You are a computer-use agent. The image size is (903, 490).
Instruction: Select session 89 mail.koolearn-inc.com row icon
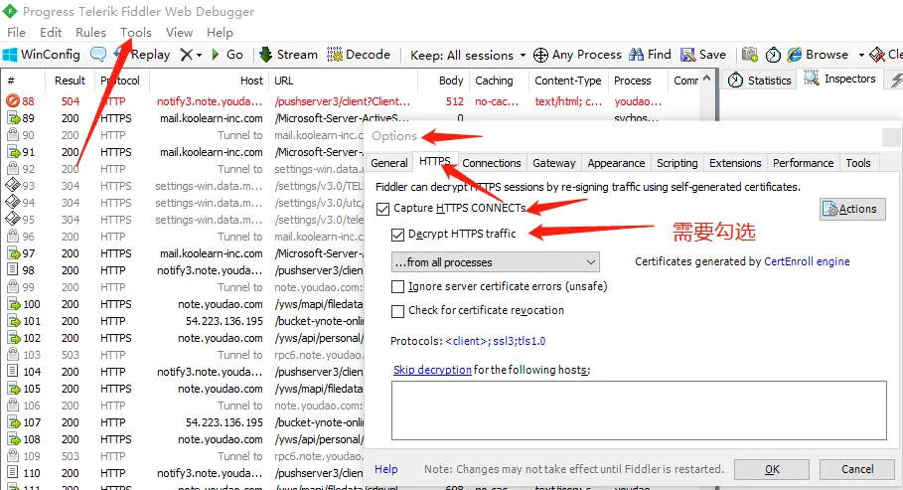(13, 118)
